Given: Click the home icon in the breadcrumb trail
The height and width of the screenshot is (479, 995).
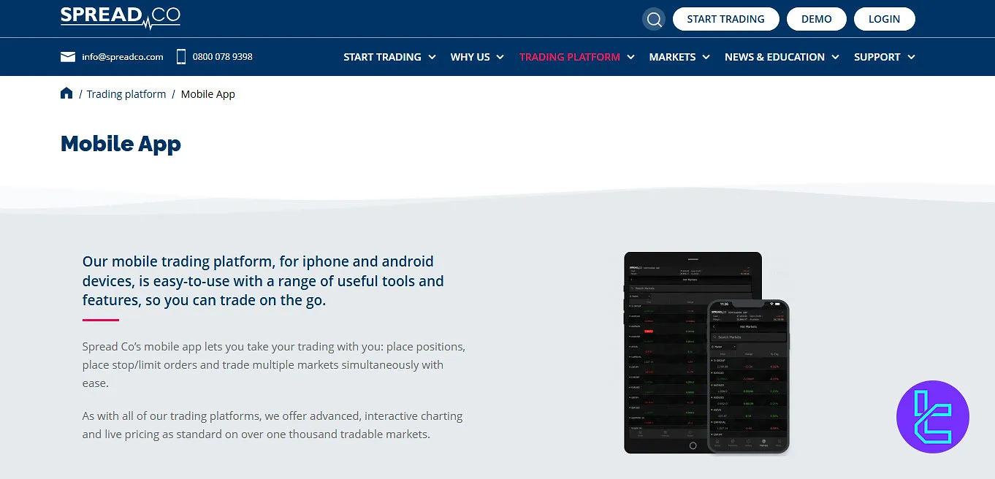Looking at the screenshot, I should click(66, 93).
